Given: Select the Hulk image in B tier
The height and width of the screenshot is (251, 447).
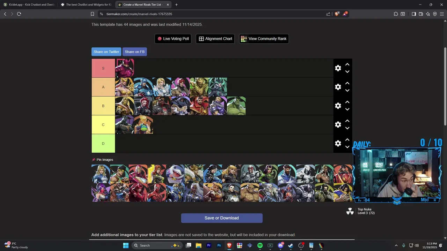Looking at the screenshot, I should [236, 106].
